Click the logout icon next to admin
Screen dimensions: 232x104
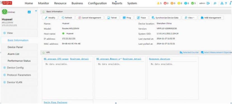pyautogui.click(x=208, y=3)
